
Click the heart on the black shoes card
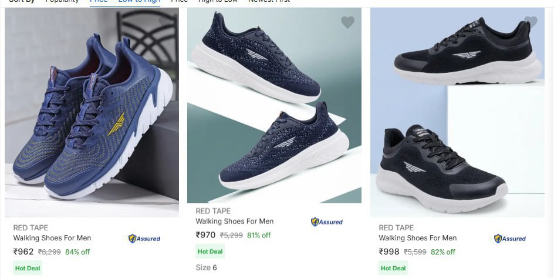point(531,22)
